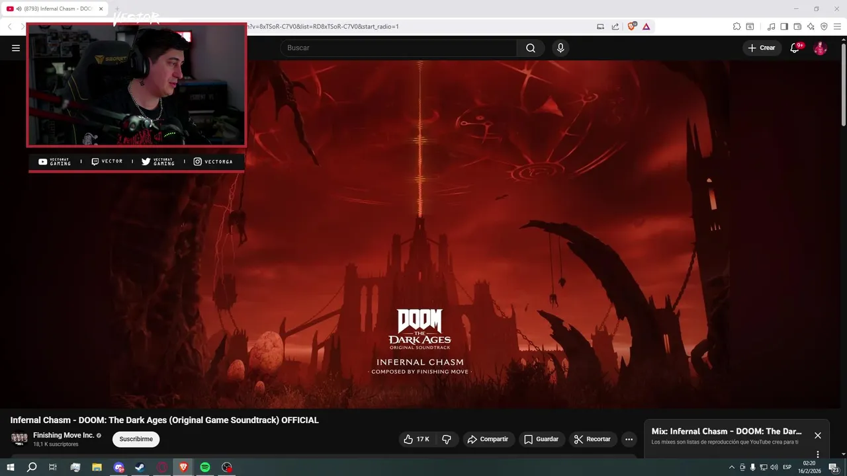The image size is (847, 476).
Task: Open the tab search icon in toolbar
Action: (750, 26)
